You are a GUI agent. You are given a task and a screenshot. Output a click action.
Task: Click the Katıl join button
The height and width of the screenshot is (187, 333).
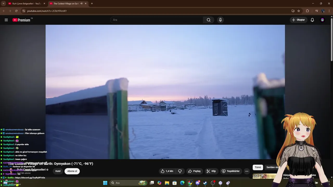pyautogui.click(x=58, y=171)
